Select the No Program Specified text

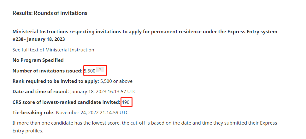(38, 60)
